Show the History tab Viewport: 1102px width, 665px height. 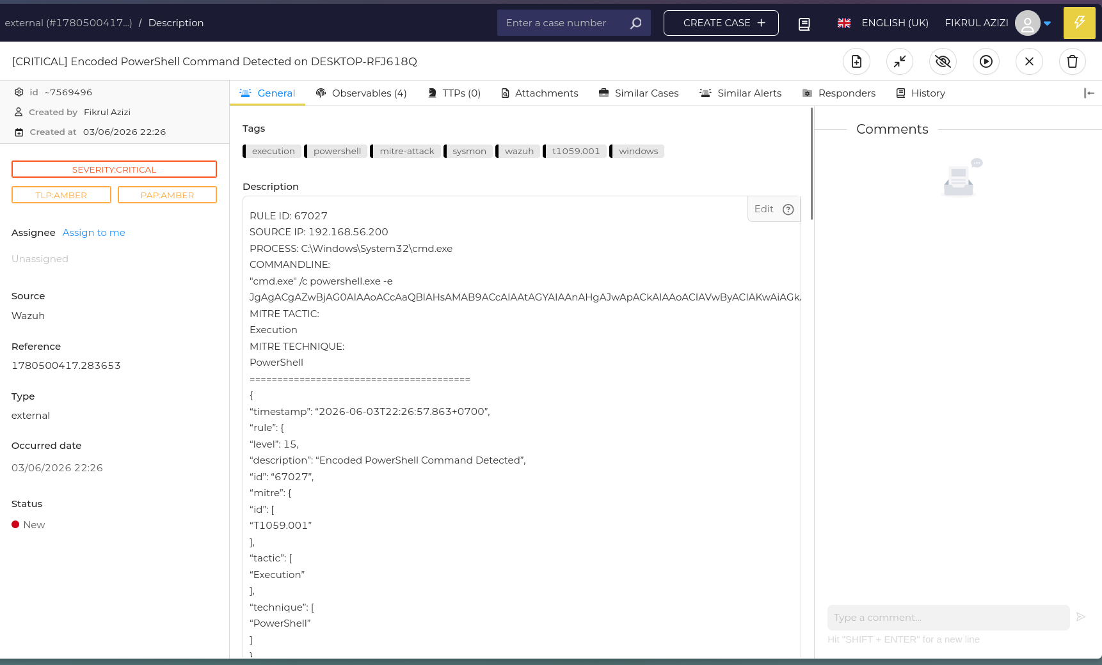coord(921,93)
